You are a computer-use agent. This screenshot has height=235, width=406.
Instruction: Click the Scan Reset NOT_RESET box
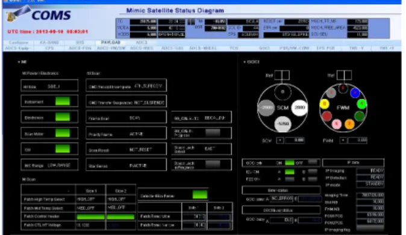[126, 149]
